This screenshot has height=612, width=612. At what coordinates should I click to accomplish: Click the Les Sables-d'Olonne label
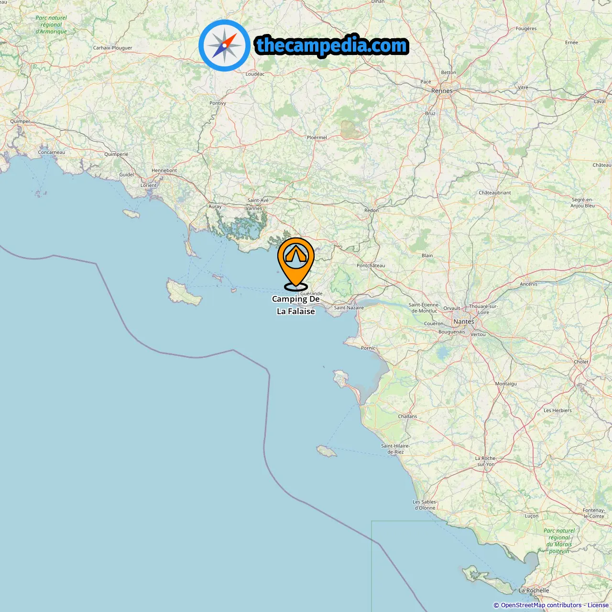[x=425, y=505]
